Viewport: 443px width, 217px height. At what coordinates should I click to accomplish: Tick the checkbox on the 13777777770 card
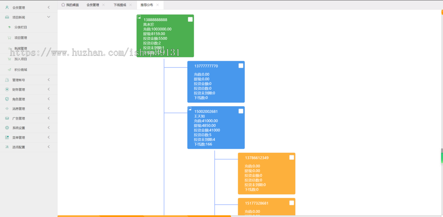241,66
